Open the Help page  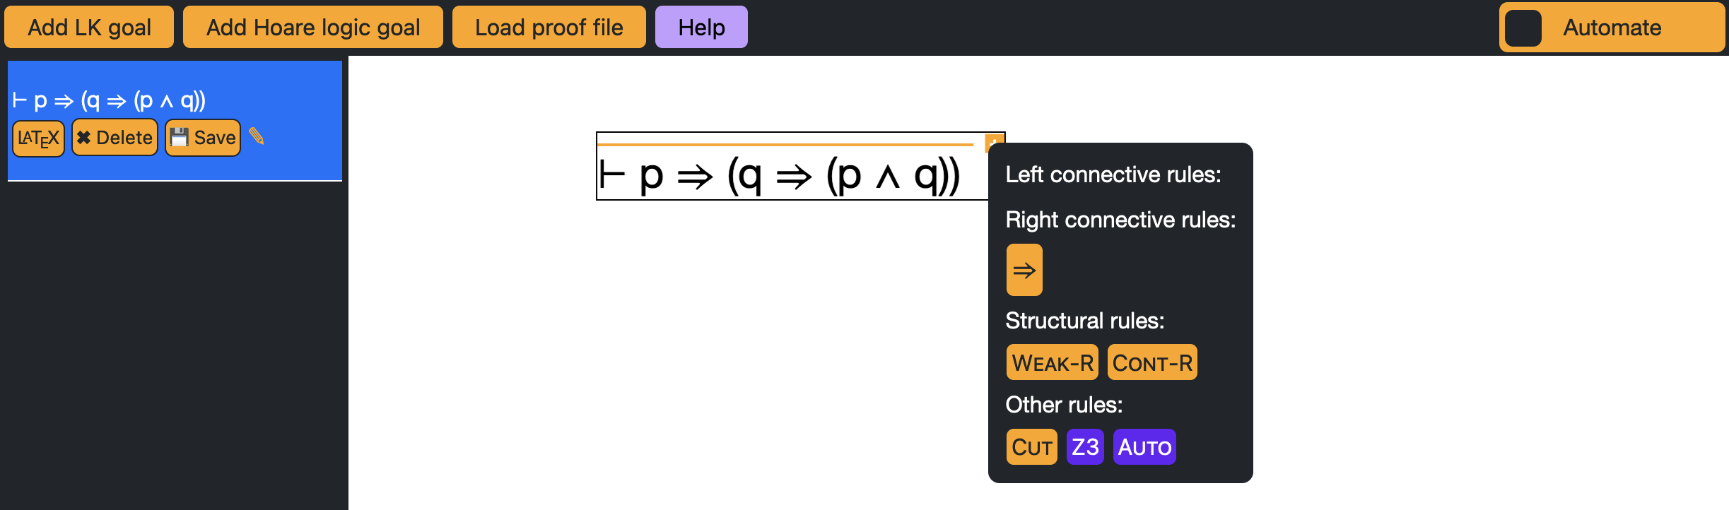click(x=701, y=28)
